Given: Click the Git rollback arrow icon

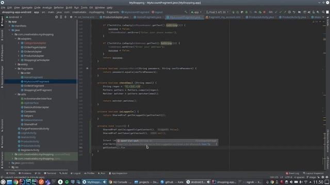Looking at the screenshot, I should 294,12.
